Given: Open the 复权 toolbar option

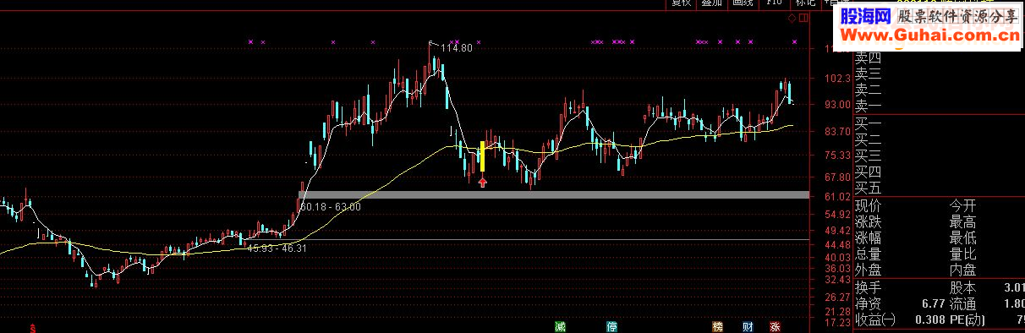Looking at the screenshot, I should pyautogui.click(x=681, y=3).
